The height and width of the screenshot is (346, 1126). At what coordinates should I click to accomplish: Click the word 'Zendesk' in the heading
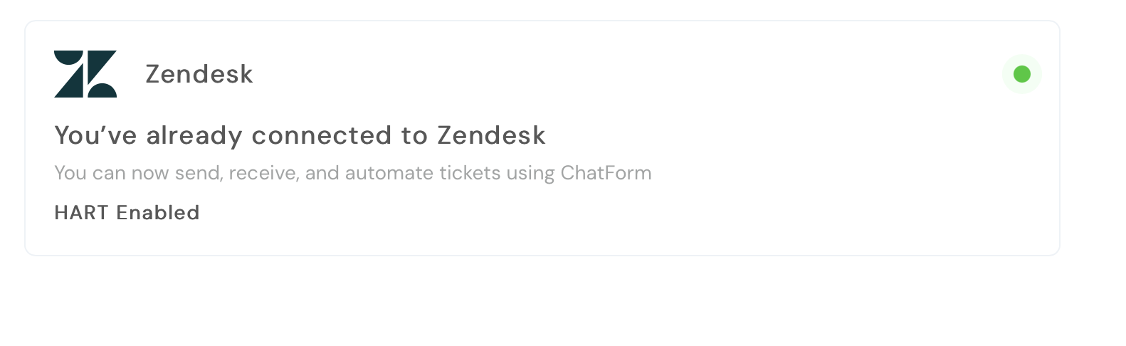point(491,135)
